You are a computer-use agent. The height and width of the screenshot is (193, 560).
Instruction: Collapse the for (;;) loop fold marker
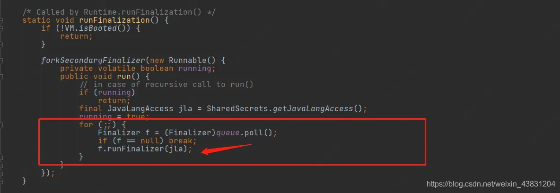point(1,125)
